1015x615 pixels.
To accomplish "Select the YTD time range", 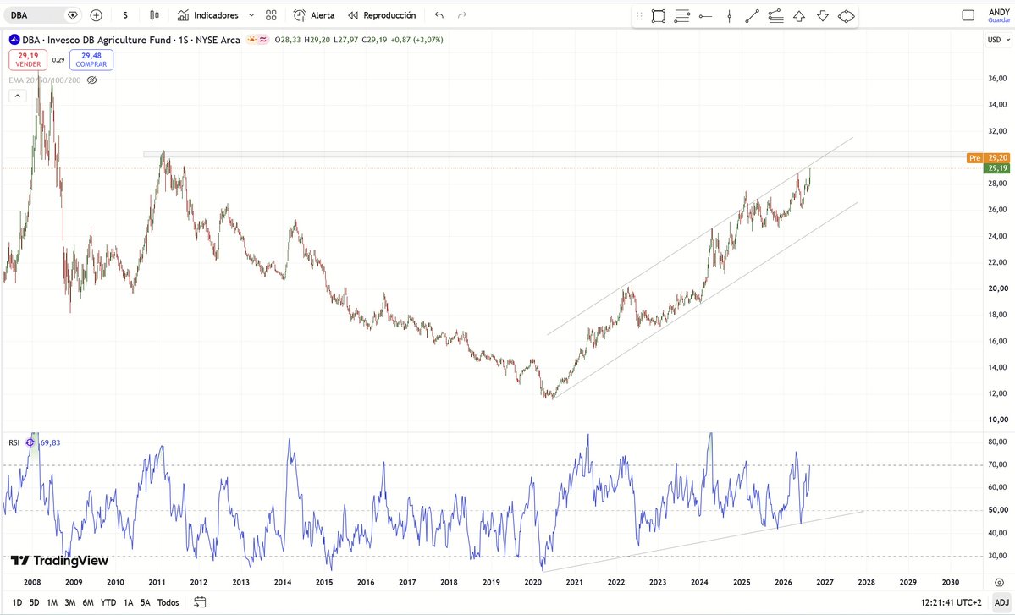I will pyautogui.click(x=108, y=602).
